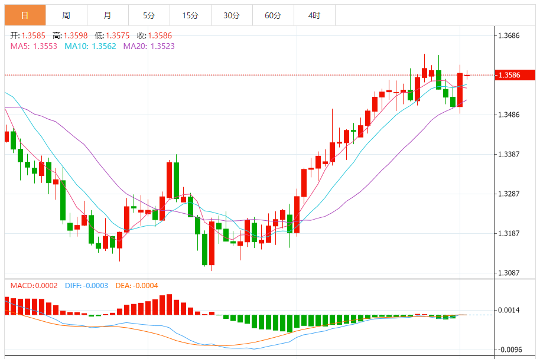The height and width of the screenshot is (359, 540).
Task: Click the 0.0014 MACD axis label
Action: (x=509, y=310)
